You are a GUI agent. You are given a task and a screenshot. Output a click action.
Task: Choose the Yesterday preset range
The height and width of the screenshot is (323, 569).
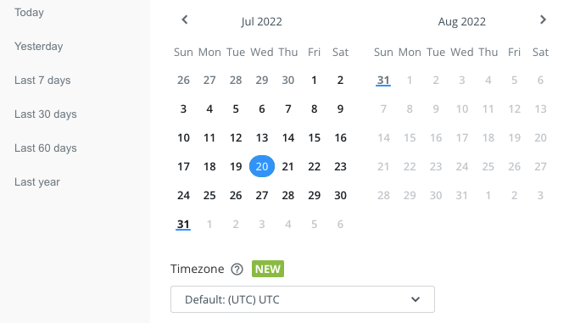(39, 46)
